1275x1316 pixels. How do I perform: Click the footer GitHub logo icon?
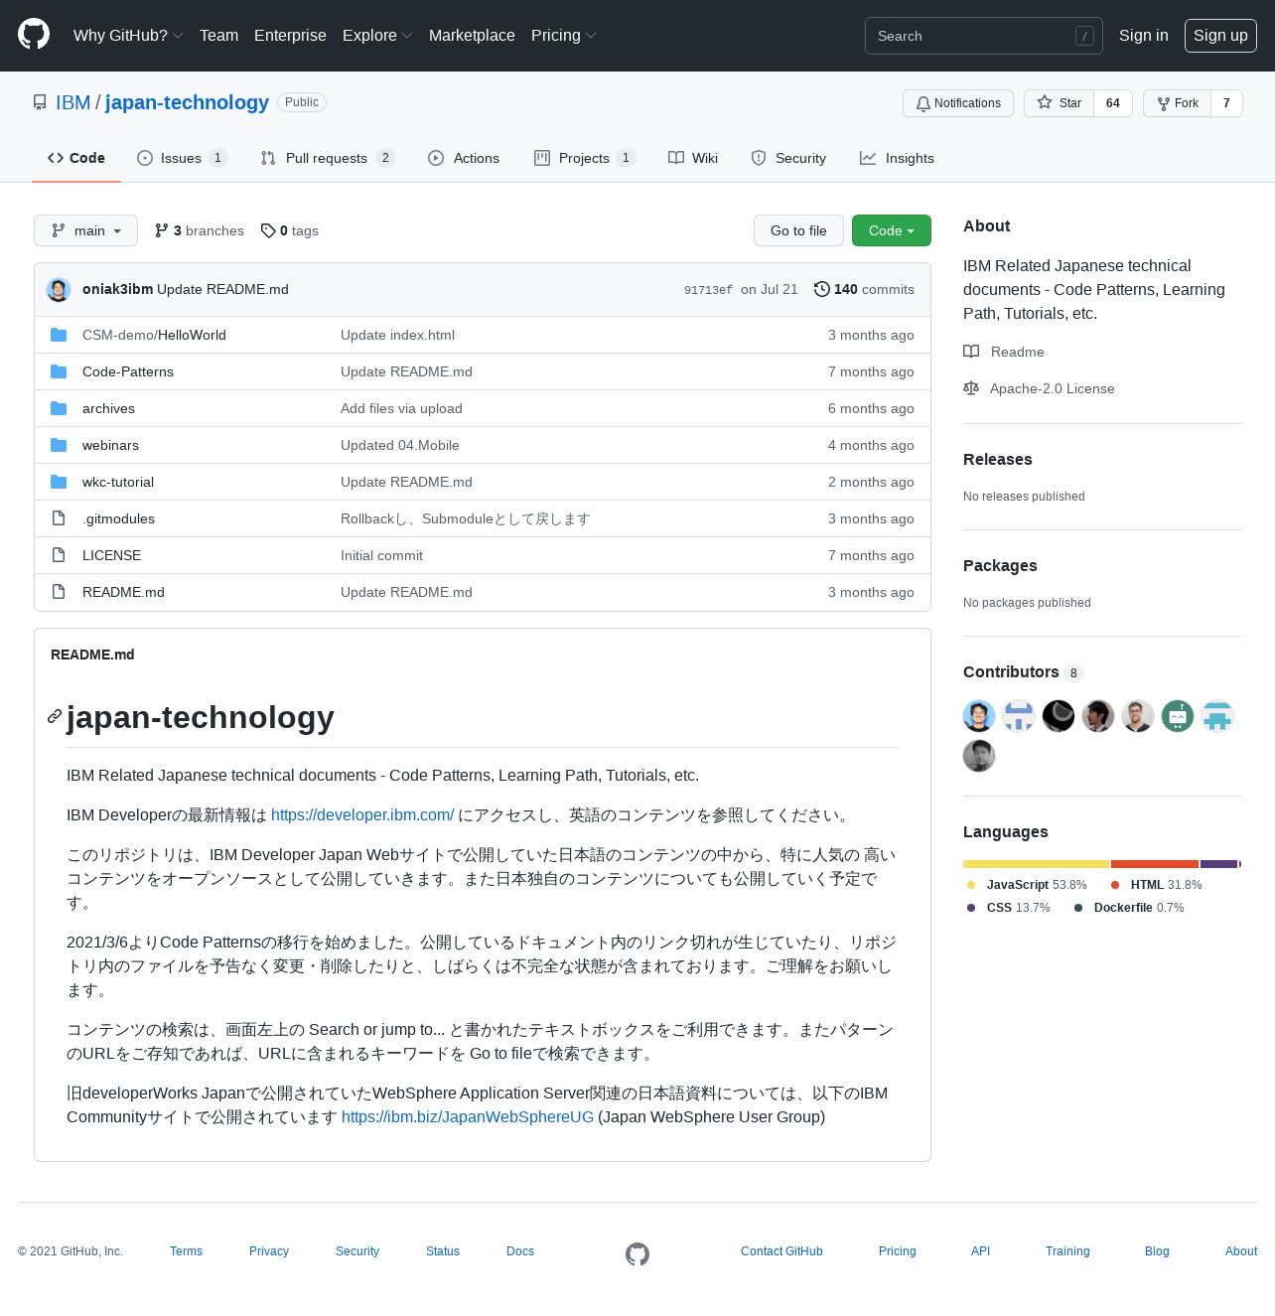click(637, 1254)
